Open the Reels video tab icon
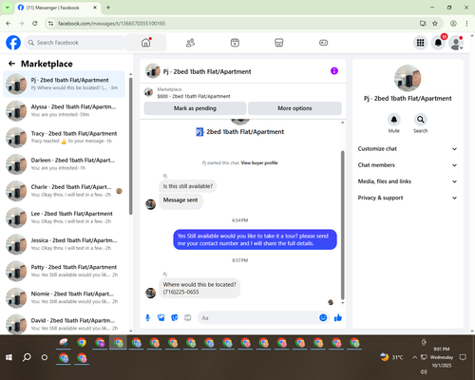Screen dimensions: 475x380 tap(235, 43)
